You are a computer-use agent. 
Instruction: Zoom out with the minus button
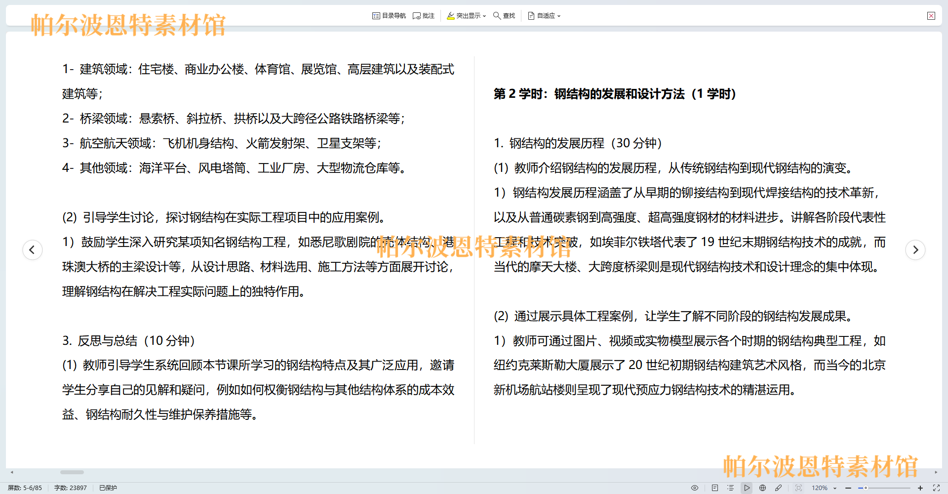[x=848, y=488]
